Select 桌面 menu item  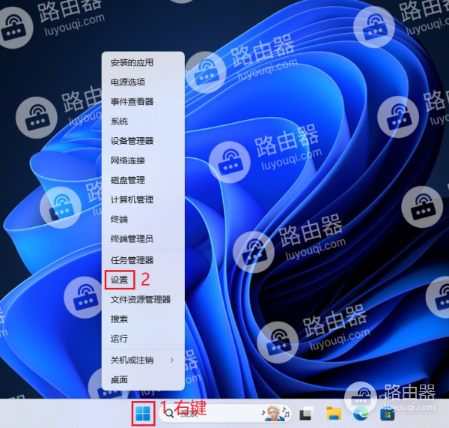(143, 379)
